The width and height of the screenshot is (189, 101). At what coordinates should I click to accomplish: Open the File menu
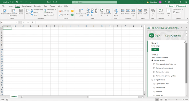pos(3,6)
